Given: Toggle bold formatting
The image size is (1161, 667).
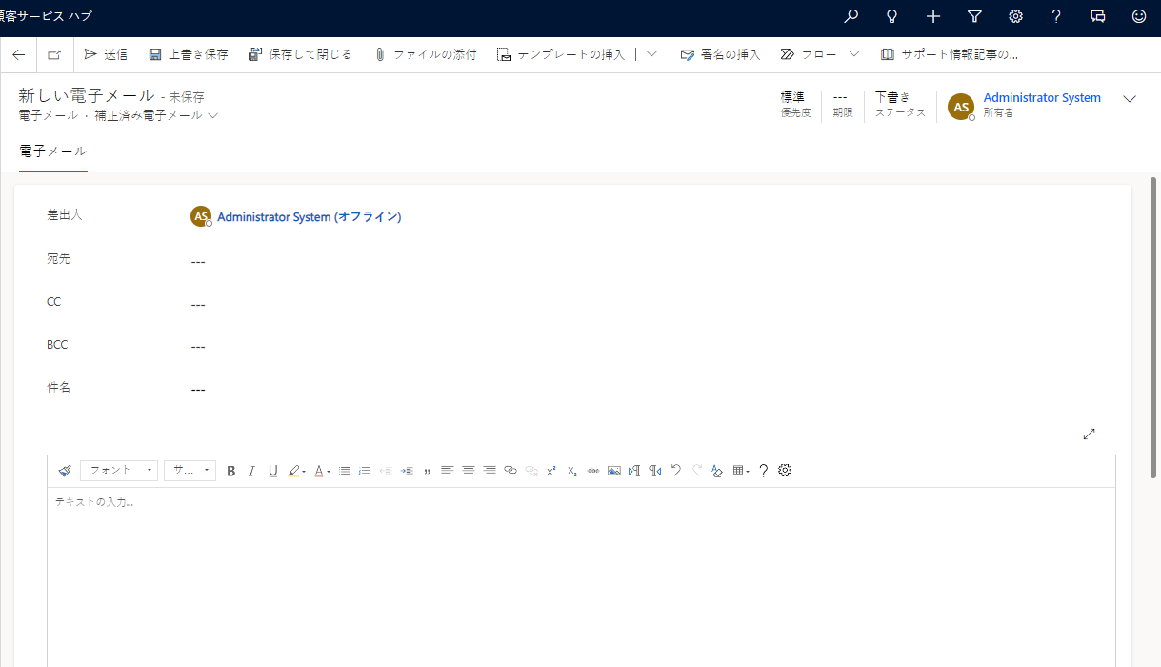Looking at the screenshot, I should tap(231, 471).
